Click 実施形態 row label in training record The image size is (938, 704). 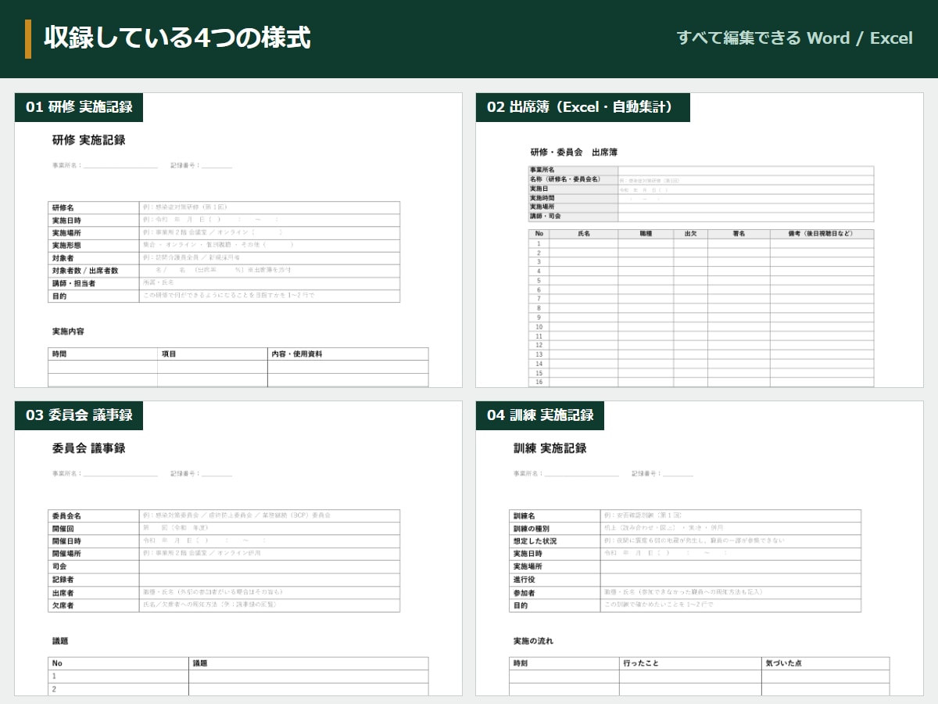click(67, 246)
